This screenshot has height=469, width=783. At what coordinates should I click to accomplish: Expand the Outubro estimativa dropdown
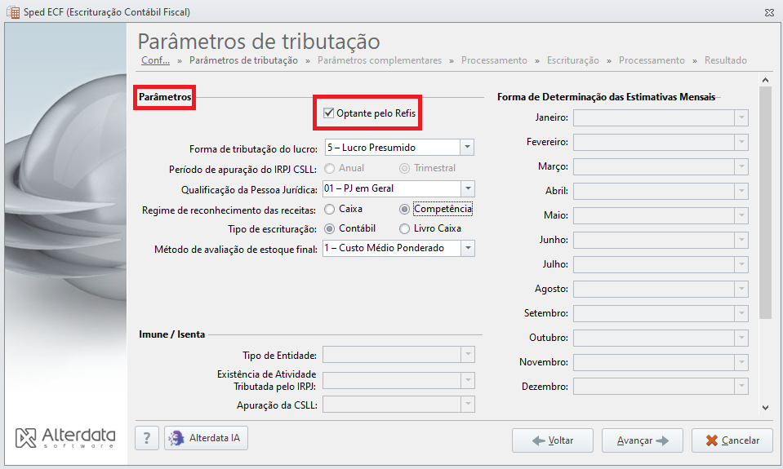pos(741,338)
